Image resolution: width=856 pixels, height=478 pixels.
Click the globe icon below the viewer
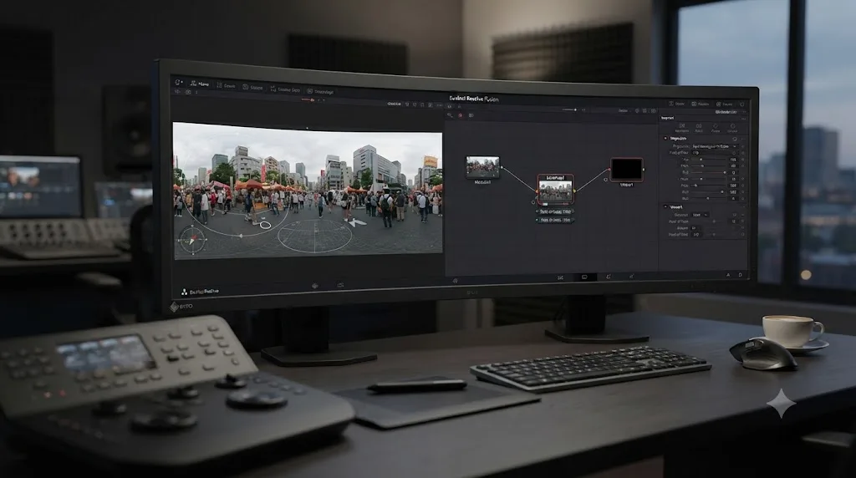pos(315,286)
